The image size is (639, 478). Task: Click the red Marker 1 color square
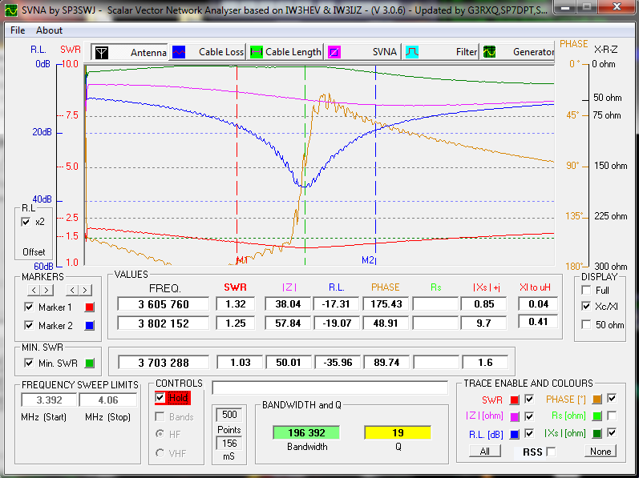(89, 307)
